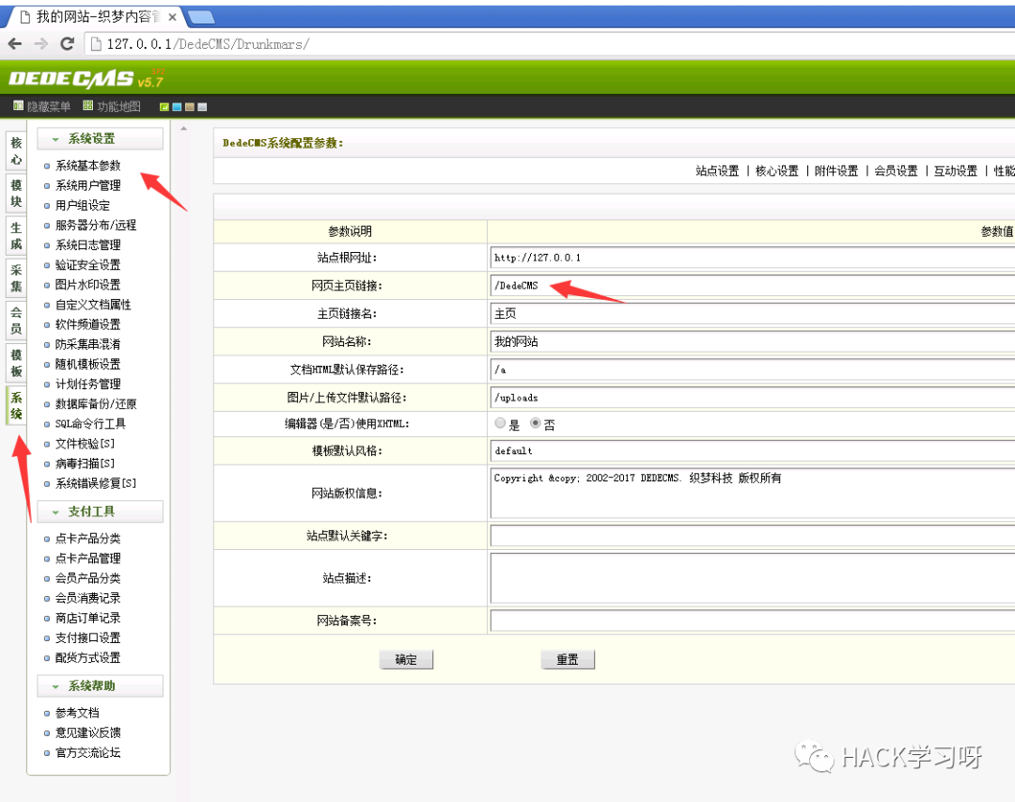This screenshot has width=1015, height=802.
Task: Click the 站点默认关键字 input field
Action: [x=752, y=536]
